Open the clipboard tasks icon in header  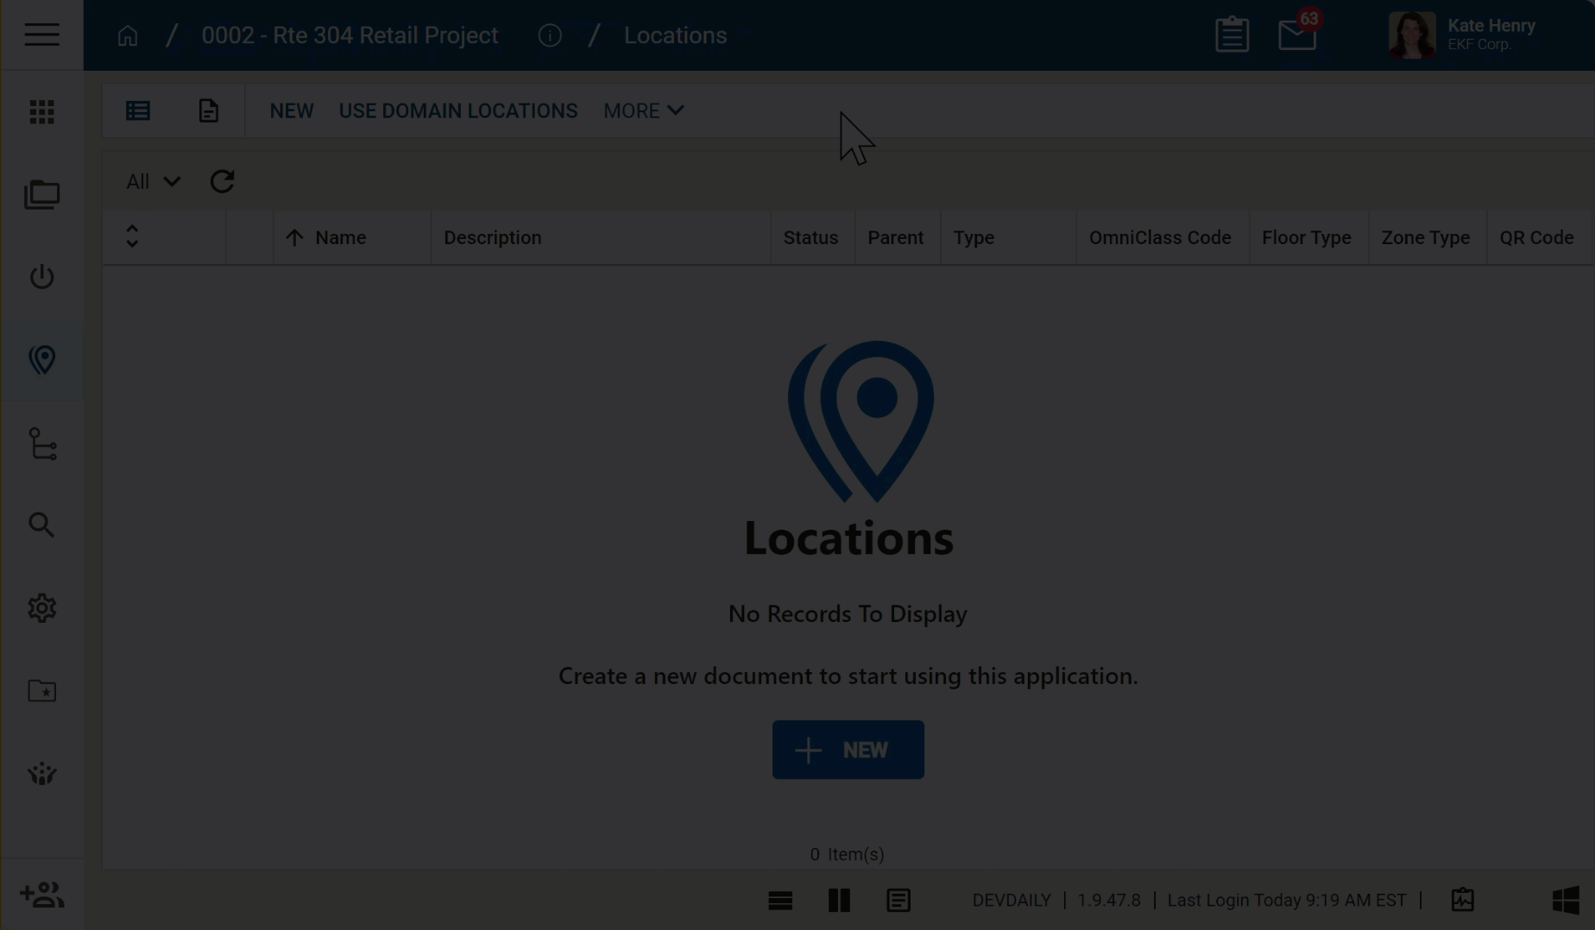(1232, 35)
